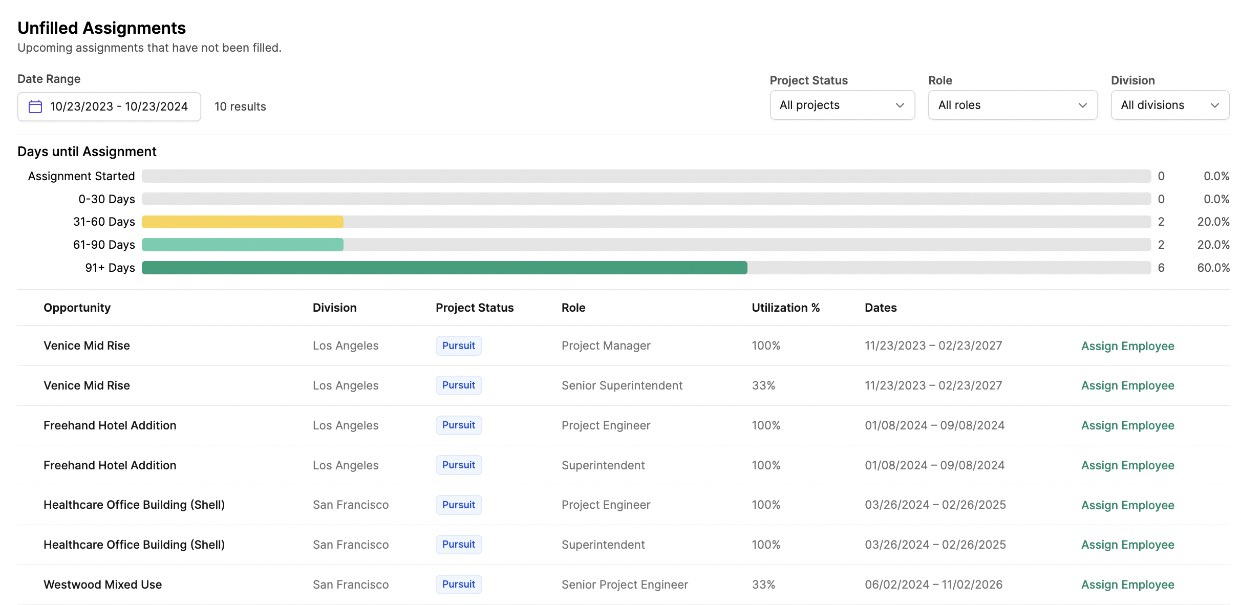Assign Employee for Freehand Hotel Superintendent

1127,465
